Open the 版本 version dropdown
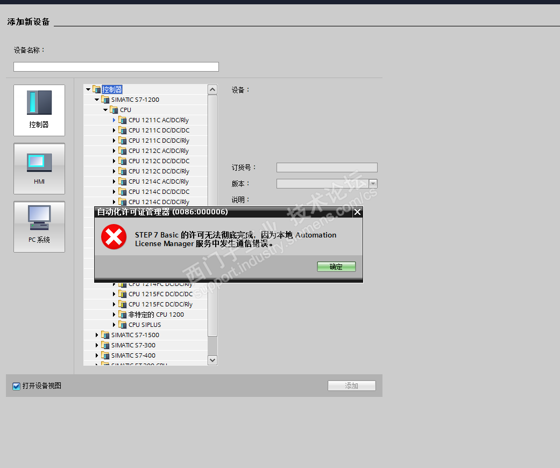The width and height of the screenshot is (560, 468). (x=373, y=184)
